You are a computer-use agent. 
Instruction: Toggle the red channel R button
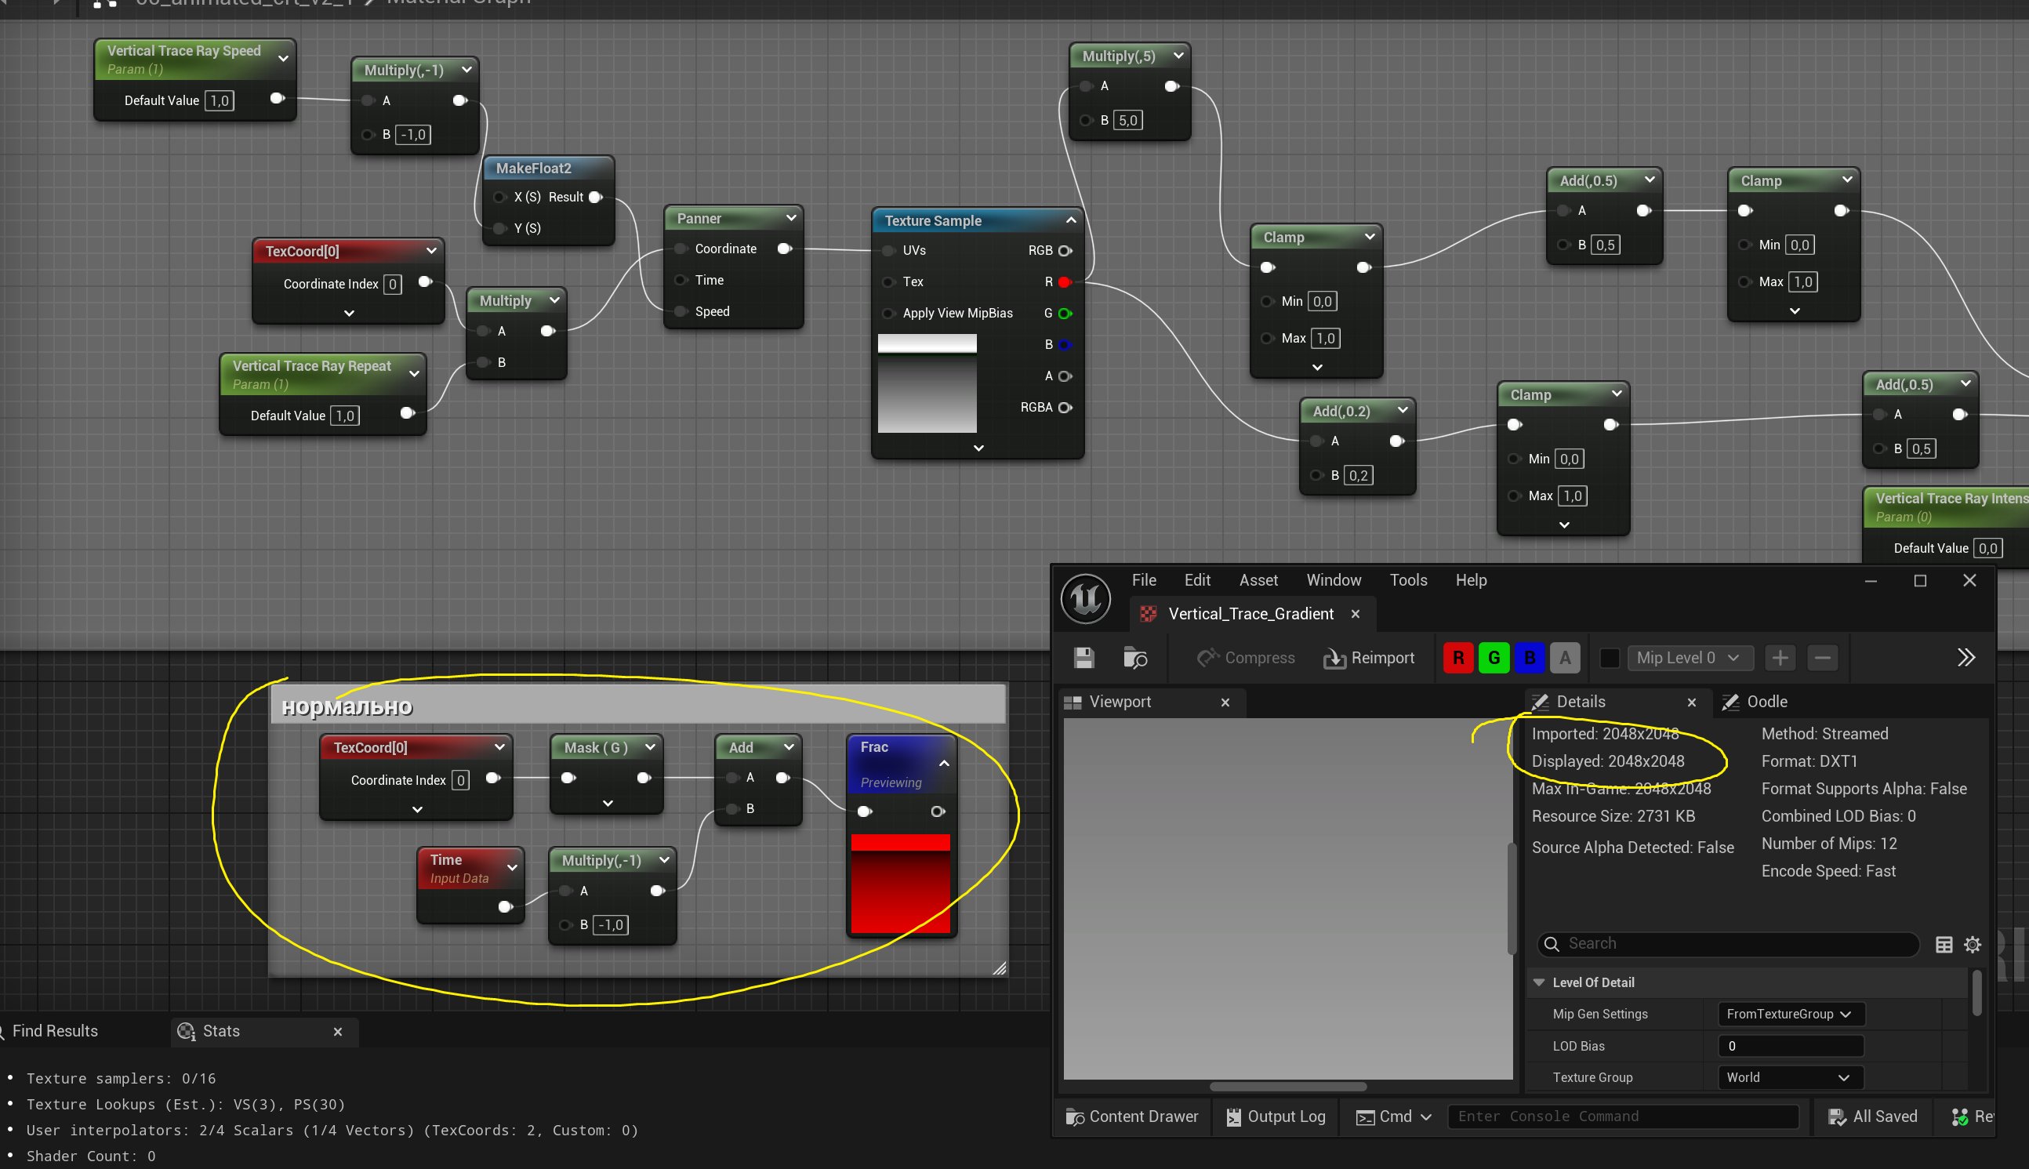pos(1457,658)
